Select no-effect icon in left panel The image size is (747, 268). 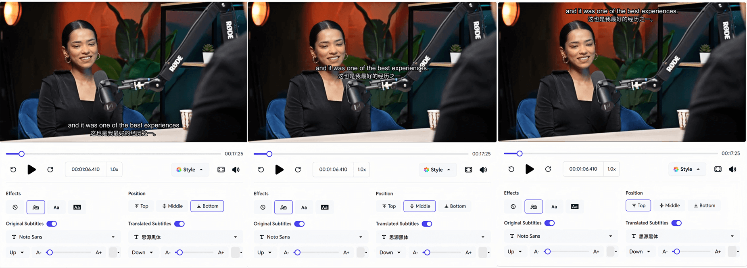(15, 207)
